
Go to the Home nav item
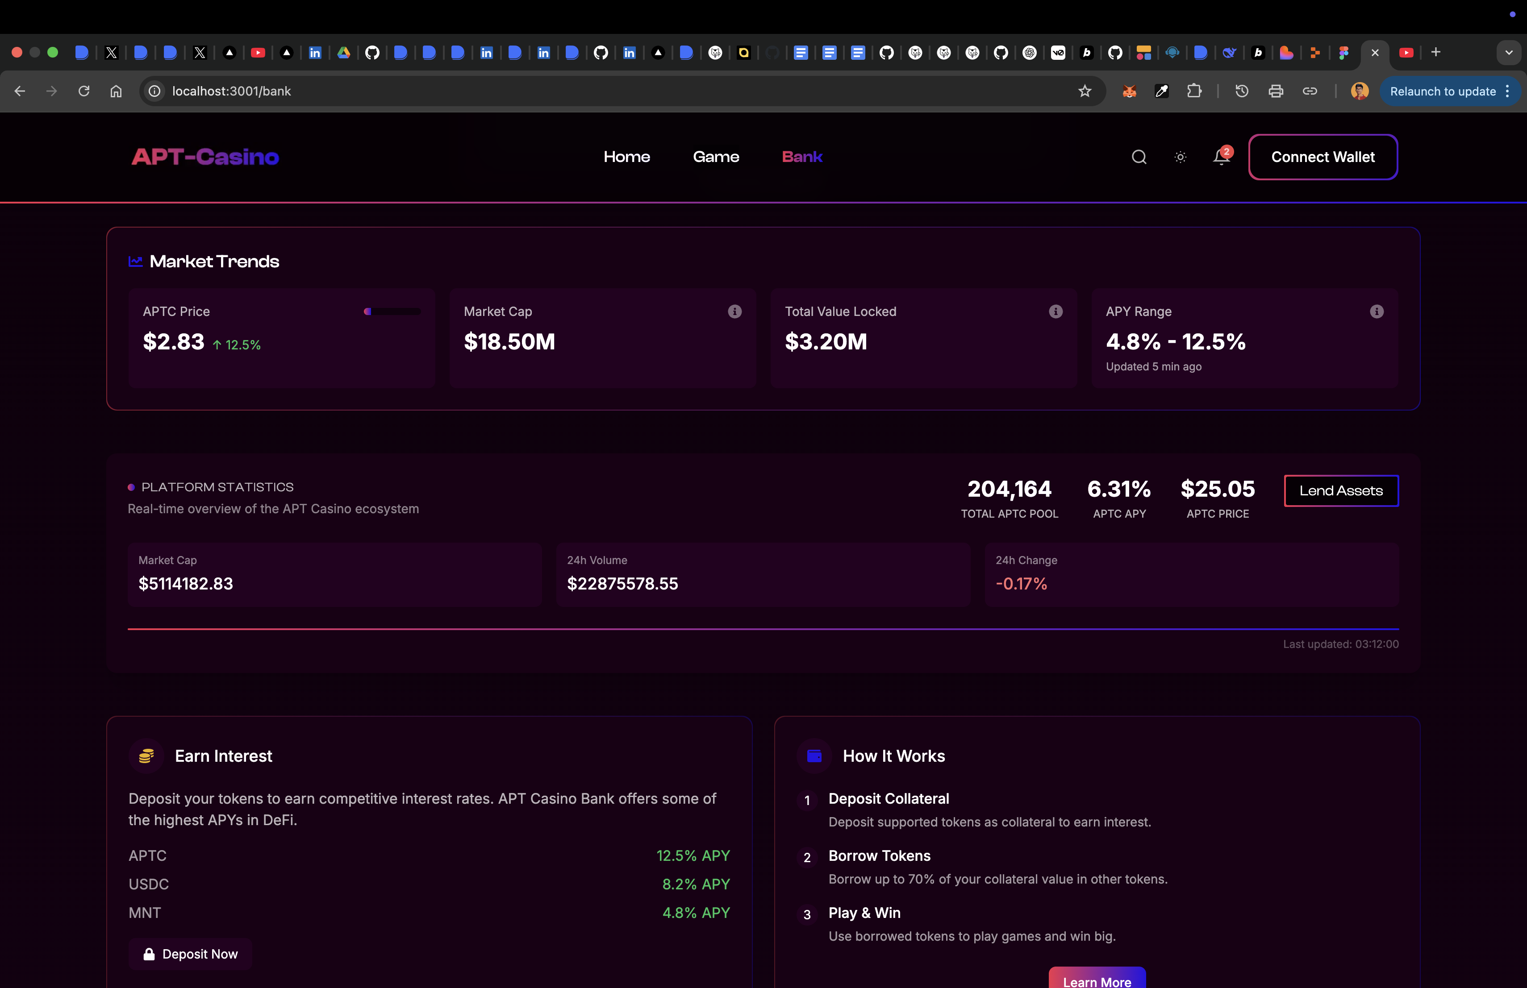pos(626,157)
